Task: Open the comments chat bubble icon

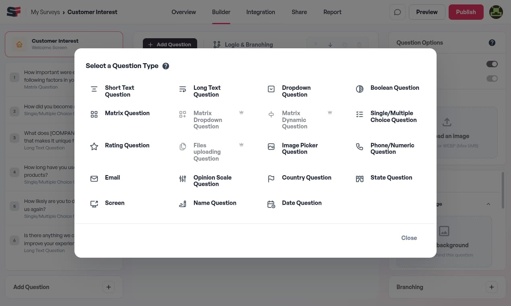Action: click(398, 12)
